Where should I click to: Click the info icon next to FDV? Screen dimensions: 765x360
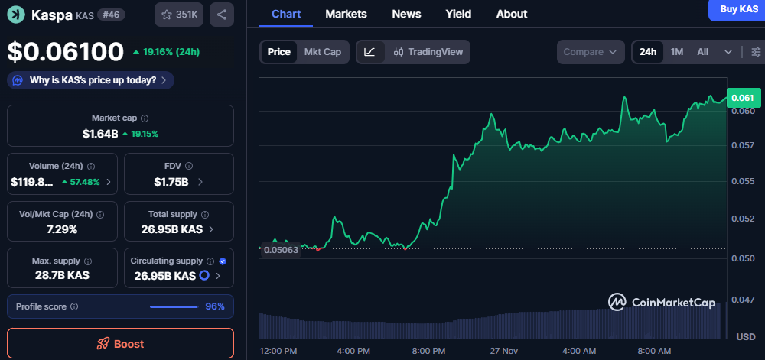[189, 166]
